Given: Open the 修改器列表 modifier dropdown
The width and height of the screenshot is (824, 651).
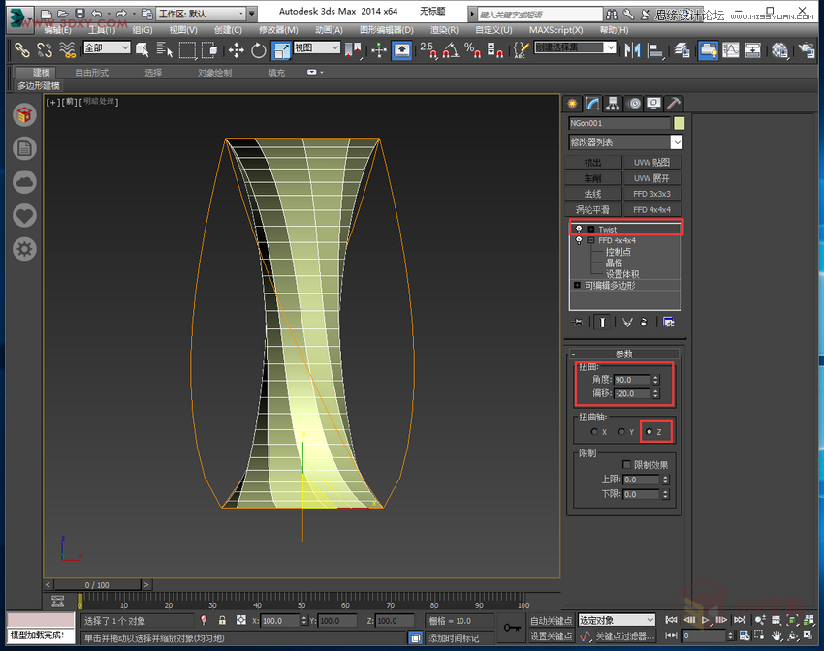Looking at the screenshot, I should tap(676, 141).
